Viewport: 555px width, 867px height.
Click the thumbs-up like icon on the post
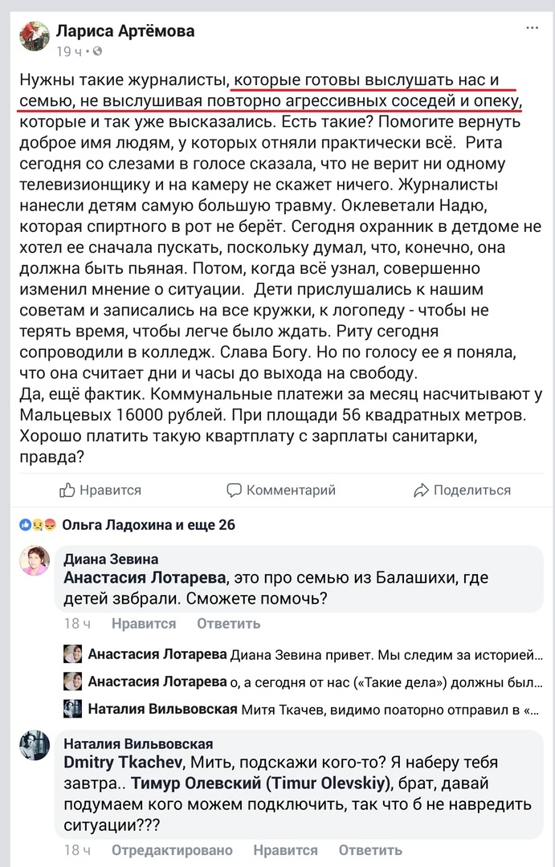[x=68, y=490]
